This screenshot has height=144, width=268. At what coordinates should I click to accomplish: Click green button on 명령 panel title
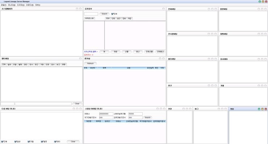259,109
